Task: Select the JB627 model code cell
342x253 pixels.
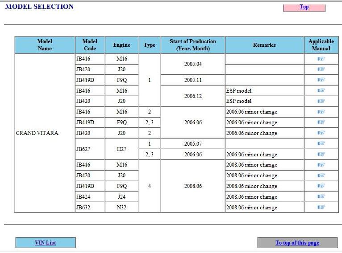Action: click(90, 149)
